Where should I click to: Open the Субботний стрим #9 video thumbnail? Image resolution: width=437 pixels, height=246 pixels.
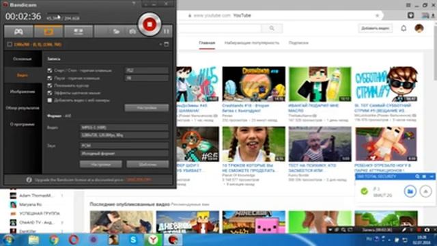[x=386, y=84]
